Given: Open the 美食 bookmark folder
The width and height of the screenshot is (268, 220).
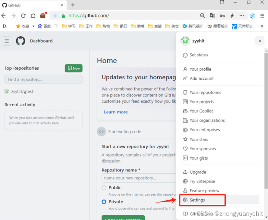Looking at the screenshot, I should [x=172, y=26].
